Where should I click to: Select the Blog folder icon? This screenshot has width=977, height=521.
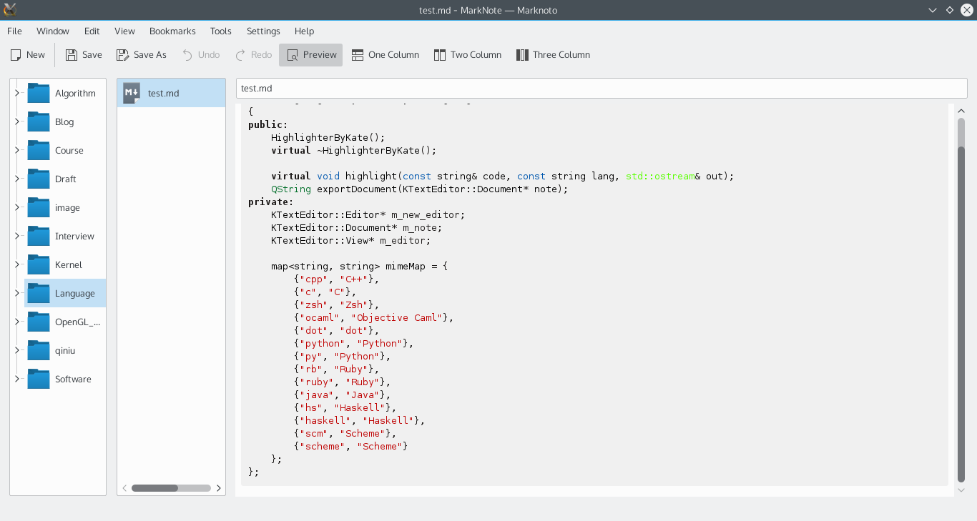[x=39, y=121]
